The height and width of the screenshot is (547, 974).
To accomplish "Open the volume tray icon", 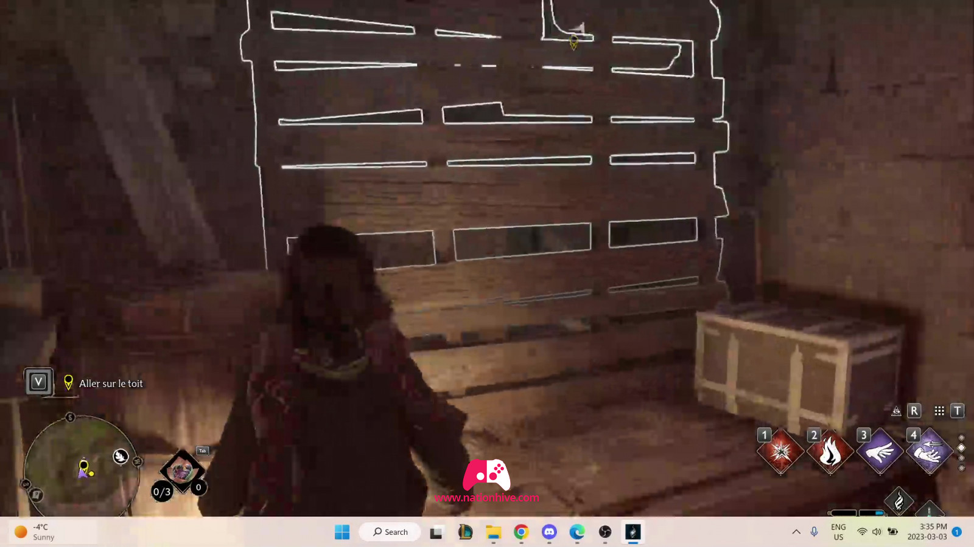I will 877,532.
